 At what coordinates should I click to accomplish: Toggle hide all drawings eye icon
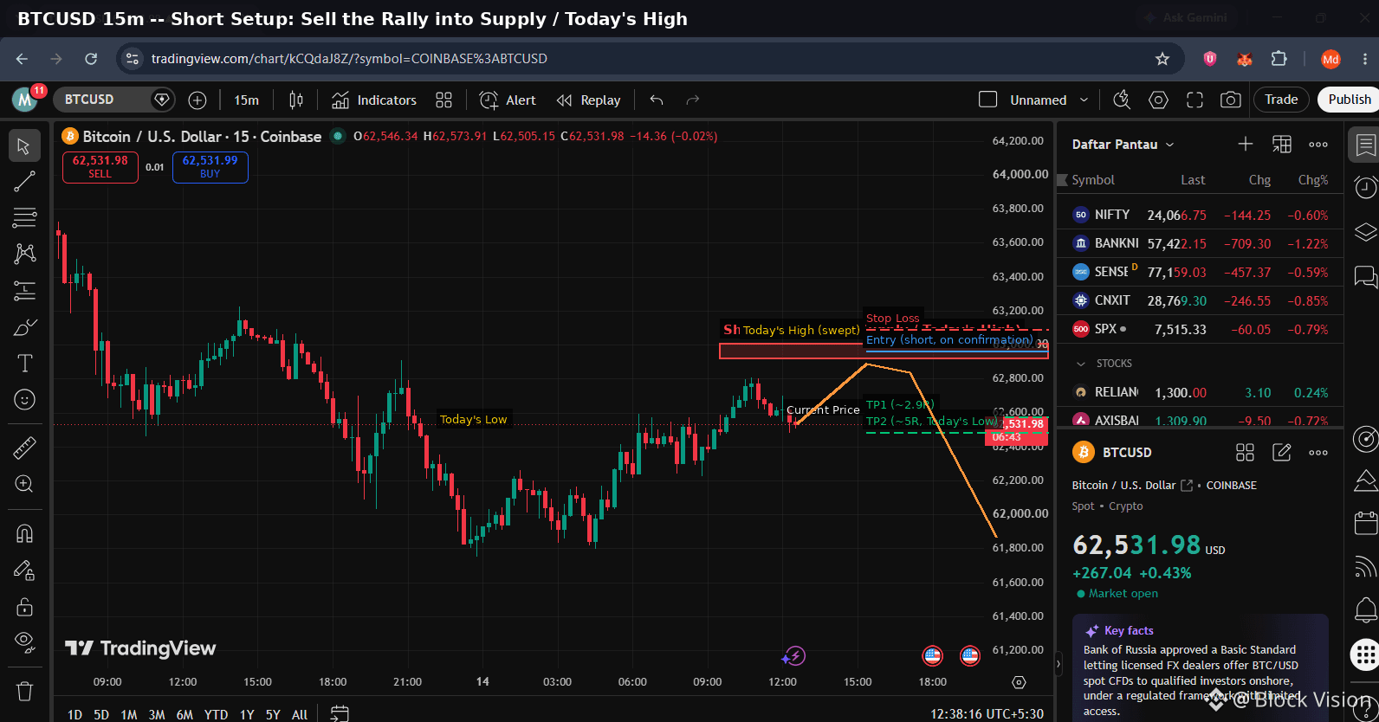tap(24, 641)
